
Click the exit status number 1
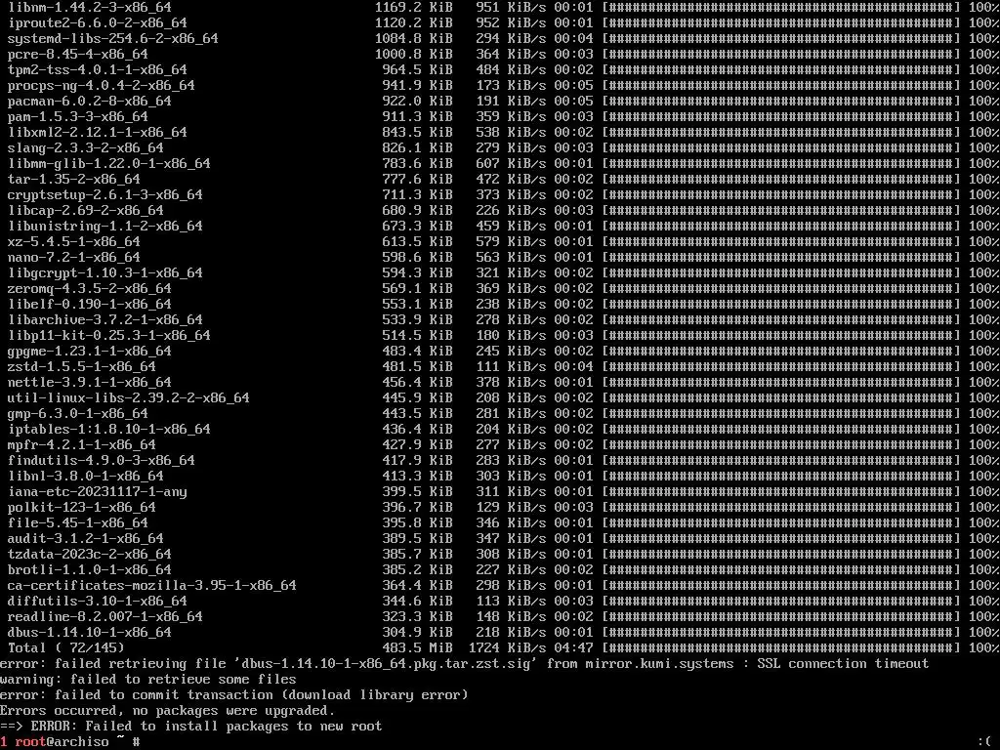[x=4, y=742]
